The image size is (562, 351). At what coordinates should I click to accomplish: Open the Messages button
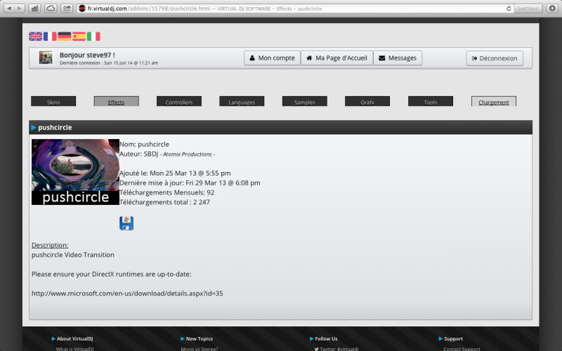(398, 58)
